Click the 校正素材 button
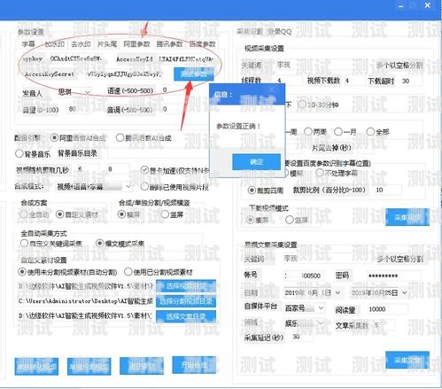The height and width of the screenshot is (389, 442). [142, 366]
